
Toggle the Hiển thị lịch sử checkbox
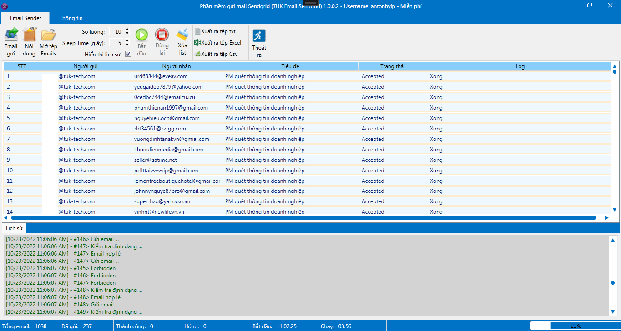pos(128,54)
